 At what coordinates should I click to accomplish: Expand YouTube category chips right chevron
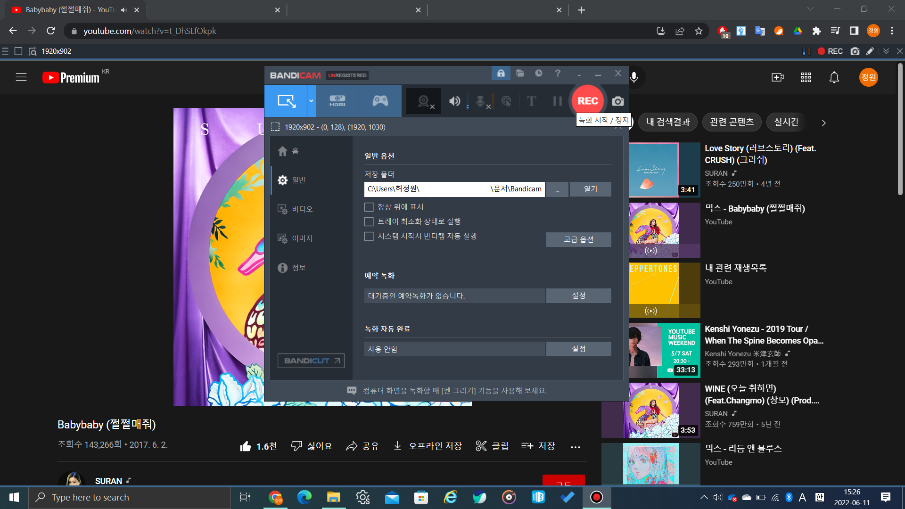[x=823, y=123]
